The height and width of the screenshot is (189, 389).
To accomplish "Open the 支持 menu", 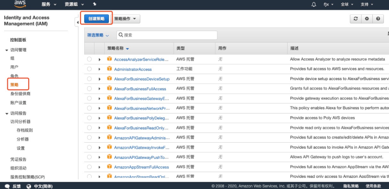I will 367,5.
